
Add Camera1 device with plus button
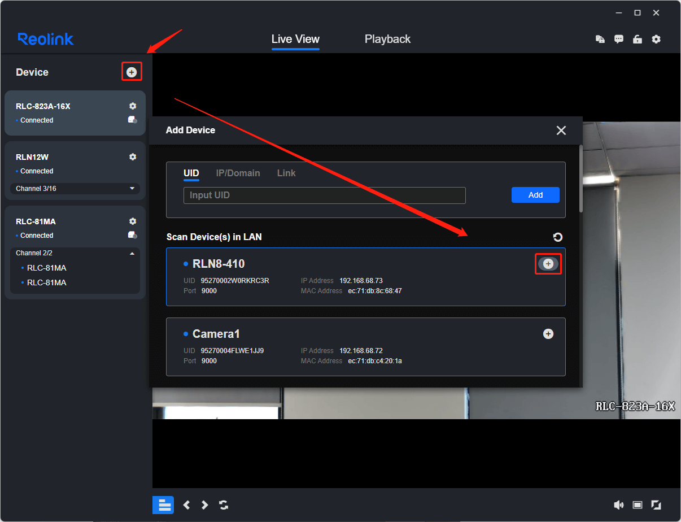pyautogui.click(x=548, y=334)
